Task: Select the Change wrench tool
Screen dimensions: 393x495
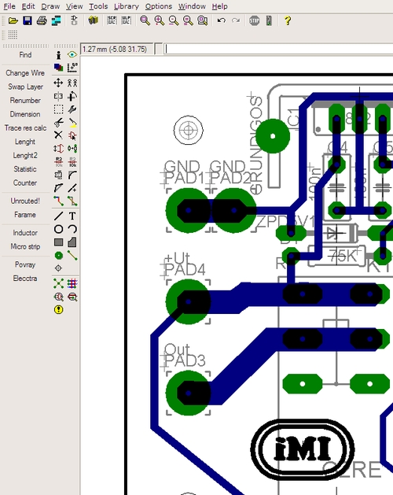Action: (x=72, y=109)
